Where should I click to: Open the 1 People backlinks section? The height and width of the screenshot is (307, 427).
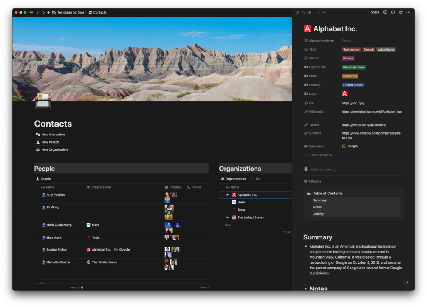[x=312, y=181]
